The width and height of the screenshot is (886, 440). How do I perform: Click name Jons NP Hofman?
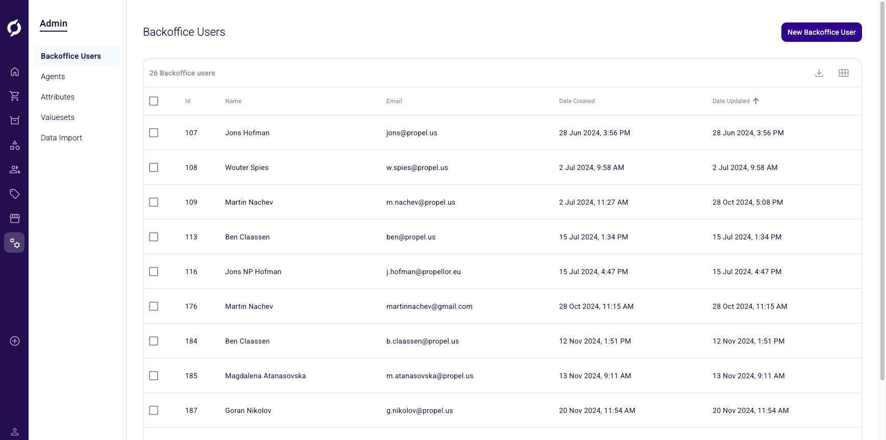253,272
